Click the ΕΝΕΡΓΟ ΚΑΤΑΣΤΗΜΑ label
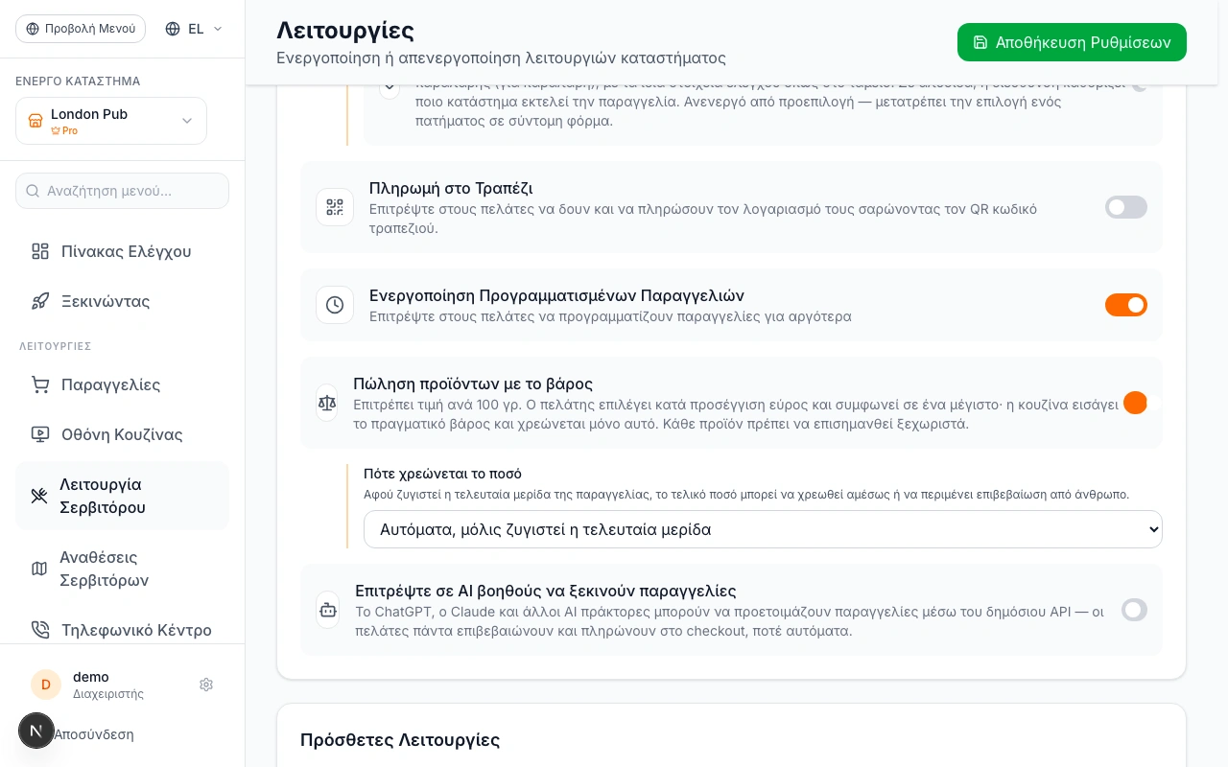This screenshot has width=1228, height=767. pyautogui.click(x=78, y=81)
